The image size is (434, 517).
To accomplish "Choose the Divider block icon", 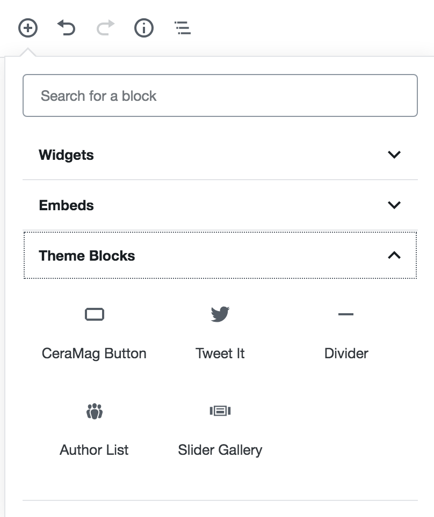I will click(x=346, y=314).
